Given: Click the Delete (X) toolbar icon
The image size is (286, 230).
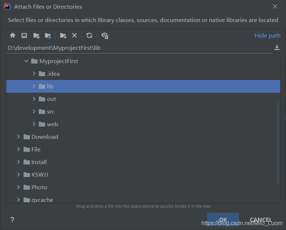Looking at the screenshot, I should tap(74, 35).
